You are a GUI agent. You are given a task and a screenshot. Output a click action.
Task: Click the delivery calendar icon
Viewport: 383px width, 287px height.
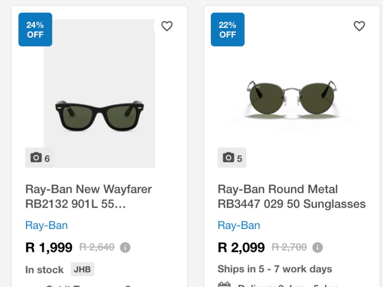(x=224, y=284)
